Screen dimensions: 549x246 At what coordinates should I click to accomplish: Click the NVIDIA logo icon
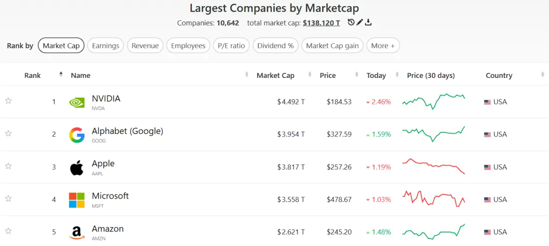pos(77,102)
